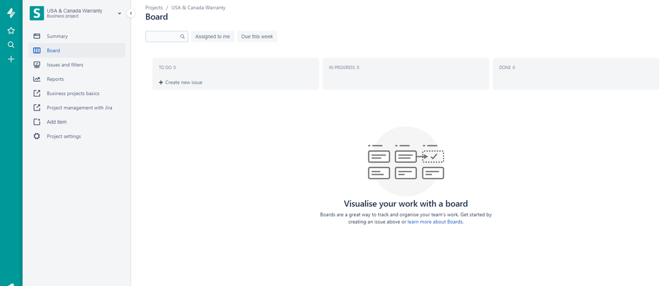Screen dimensions: 670x286
Task: Click the plus icon to create
Action: click(11, 59)
